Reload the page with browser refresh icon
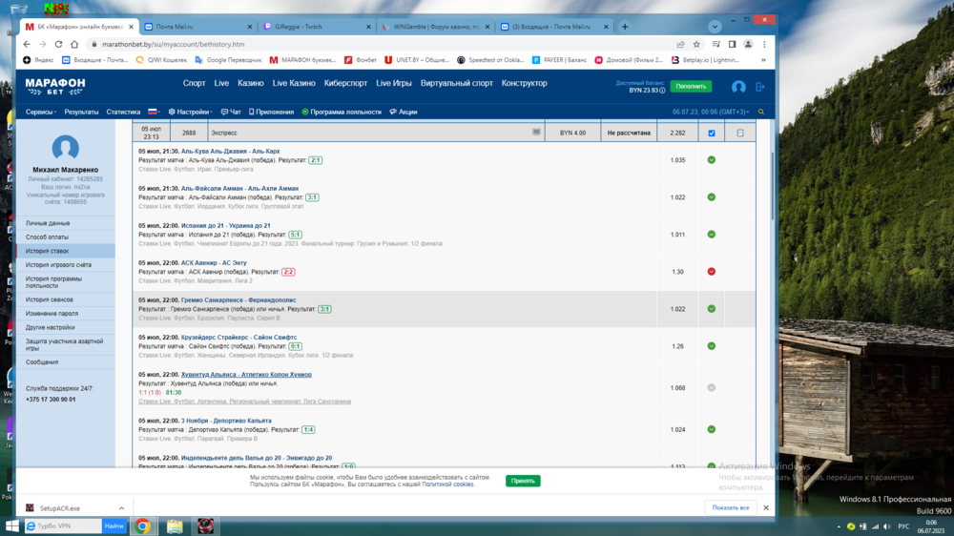The image size is (954, 536). click(x=59, y=44)
